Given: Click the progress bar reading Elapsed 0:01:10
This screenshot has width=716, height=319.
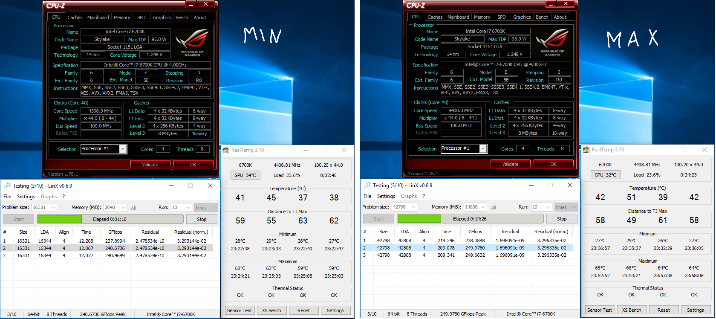Looking at the screenshot, I should (x=110, y=219).
